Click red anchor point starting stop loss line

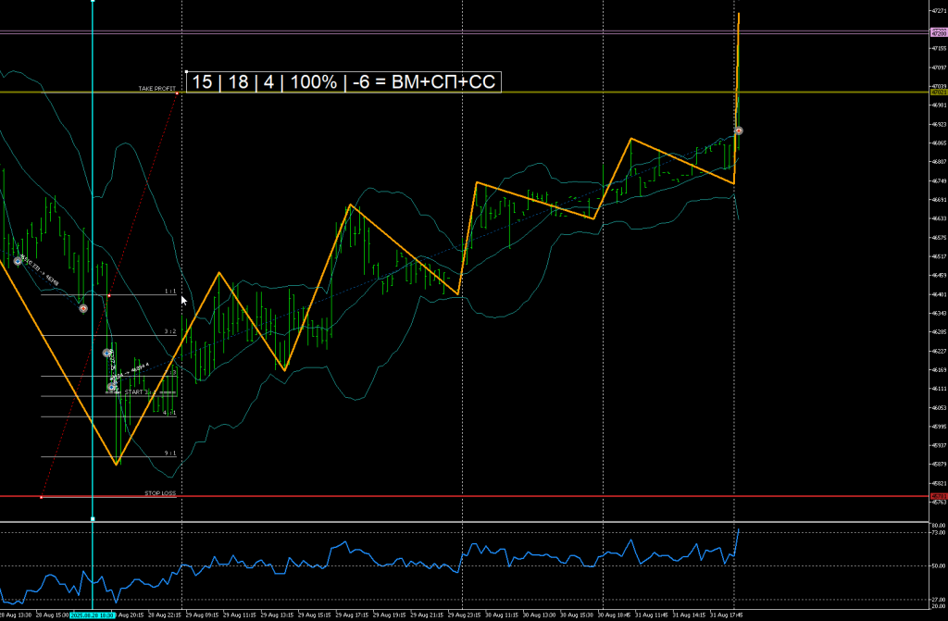point(42,497)
